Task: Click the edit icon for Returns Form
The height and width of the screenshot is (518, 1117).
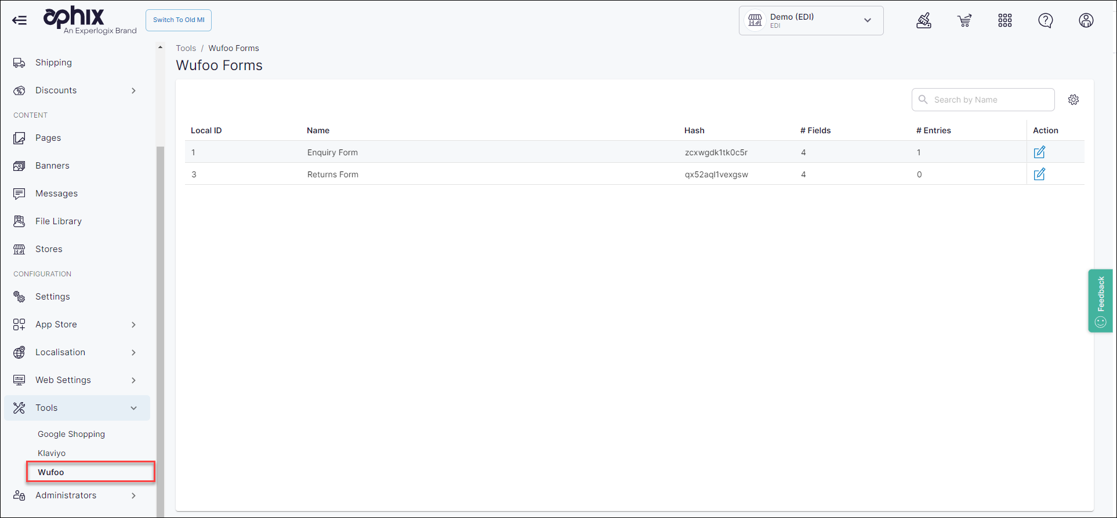Action: [1039, 174]
